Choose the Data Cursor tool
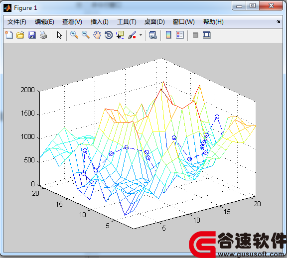The image size is (287, 258). (120, 35)
